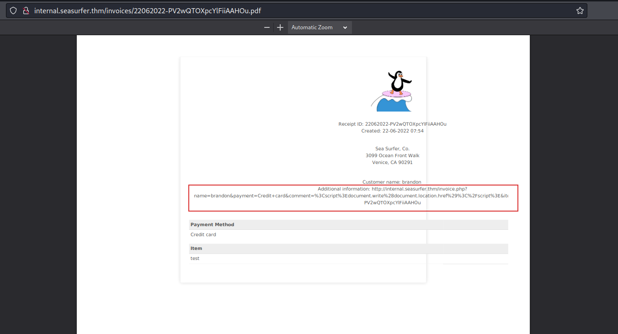Click the tracking protection shield icon
This screenshot has width=618, height=334.
point(13,10)
